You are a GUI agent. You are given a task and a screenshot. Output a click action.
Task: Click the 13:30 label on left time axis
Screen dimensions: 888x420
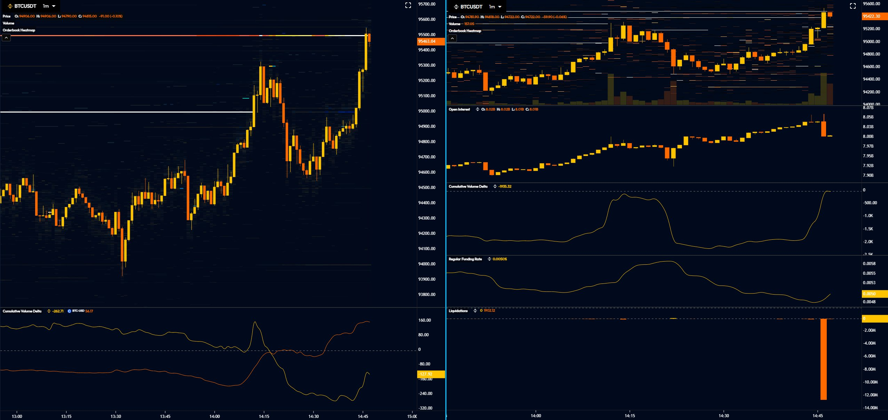(x=116, y=416)
